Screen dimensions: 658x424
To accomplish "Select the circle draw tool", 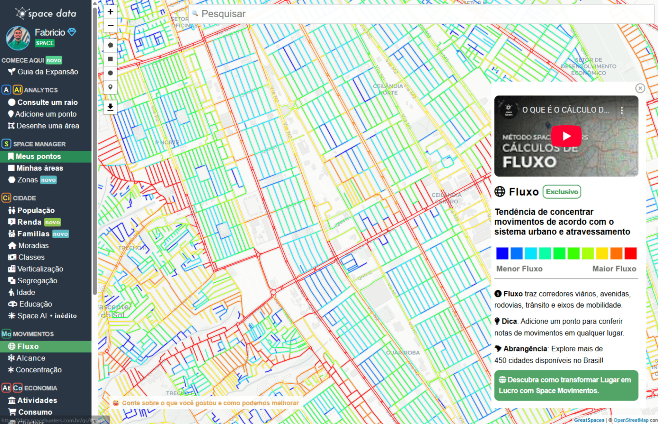I will pos(110,73).
